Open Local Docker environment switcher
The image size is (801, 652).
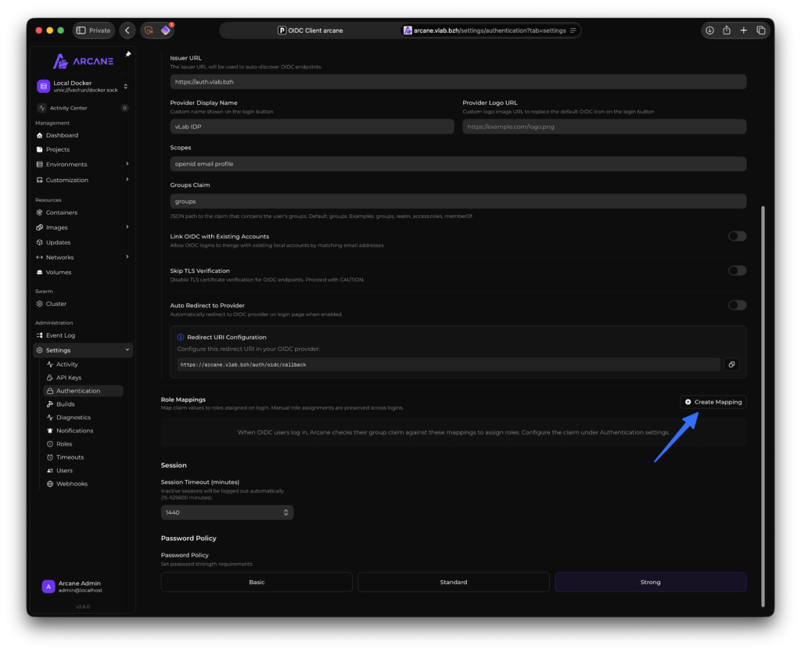click(x=82, y=86)
